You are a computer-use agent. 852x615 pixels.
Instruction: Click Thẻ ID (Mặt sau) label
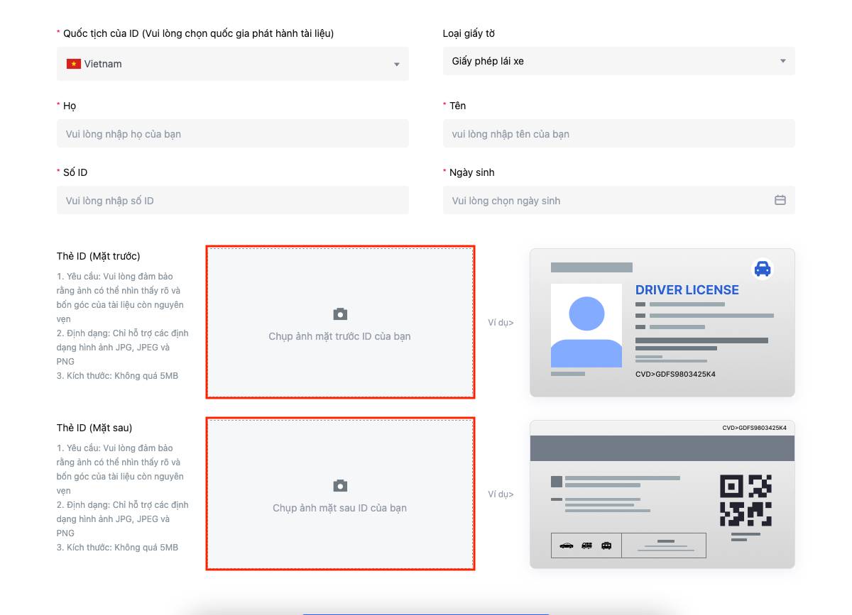coord(94,428)
